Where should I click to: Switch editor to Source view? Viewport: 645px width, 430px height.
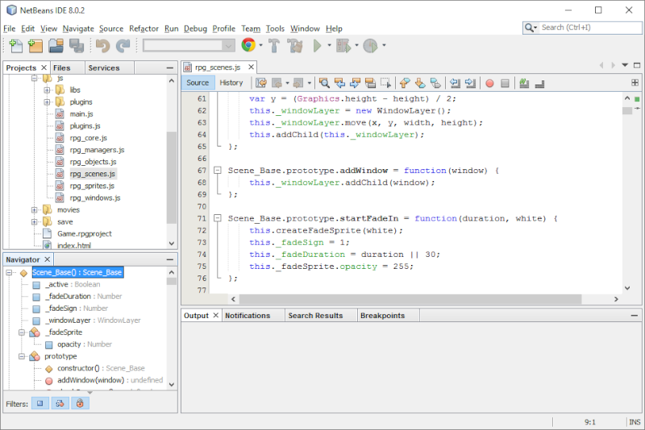[x=198, y=83]
